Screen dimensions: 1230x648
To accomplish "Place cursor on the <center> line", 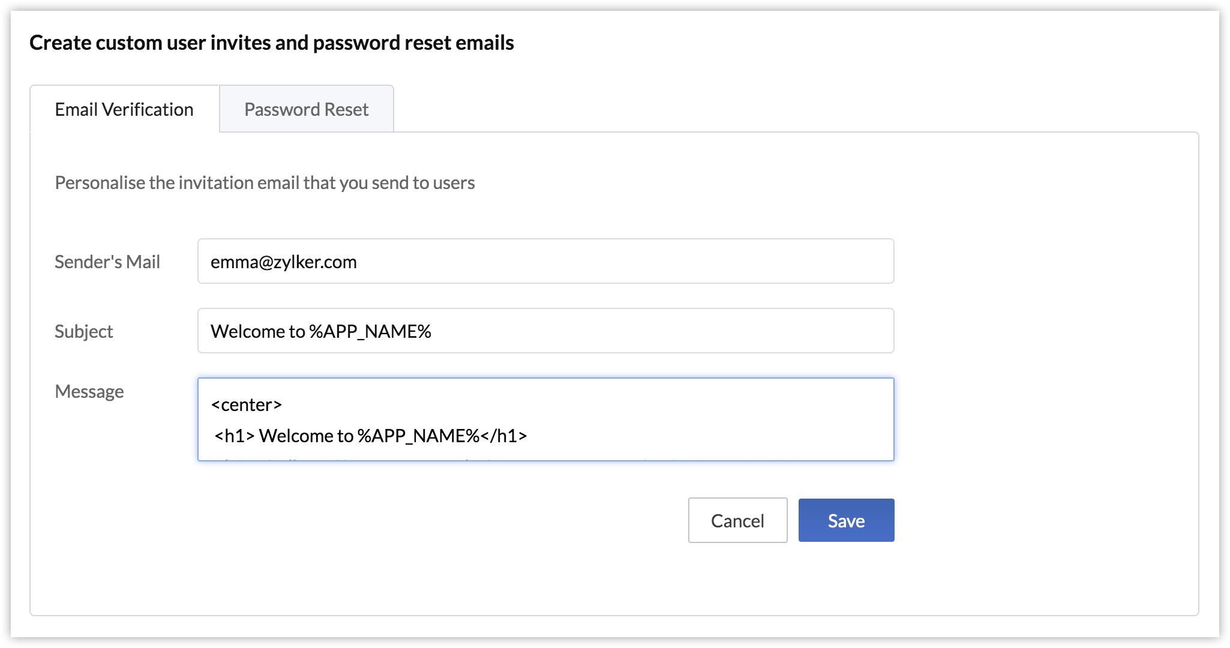I will [x=247, y=405].
